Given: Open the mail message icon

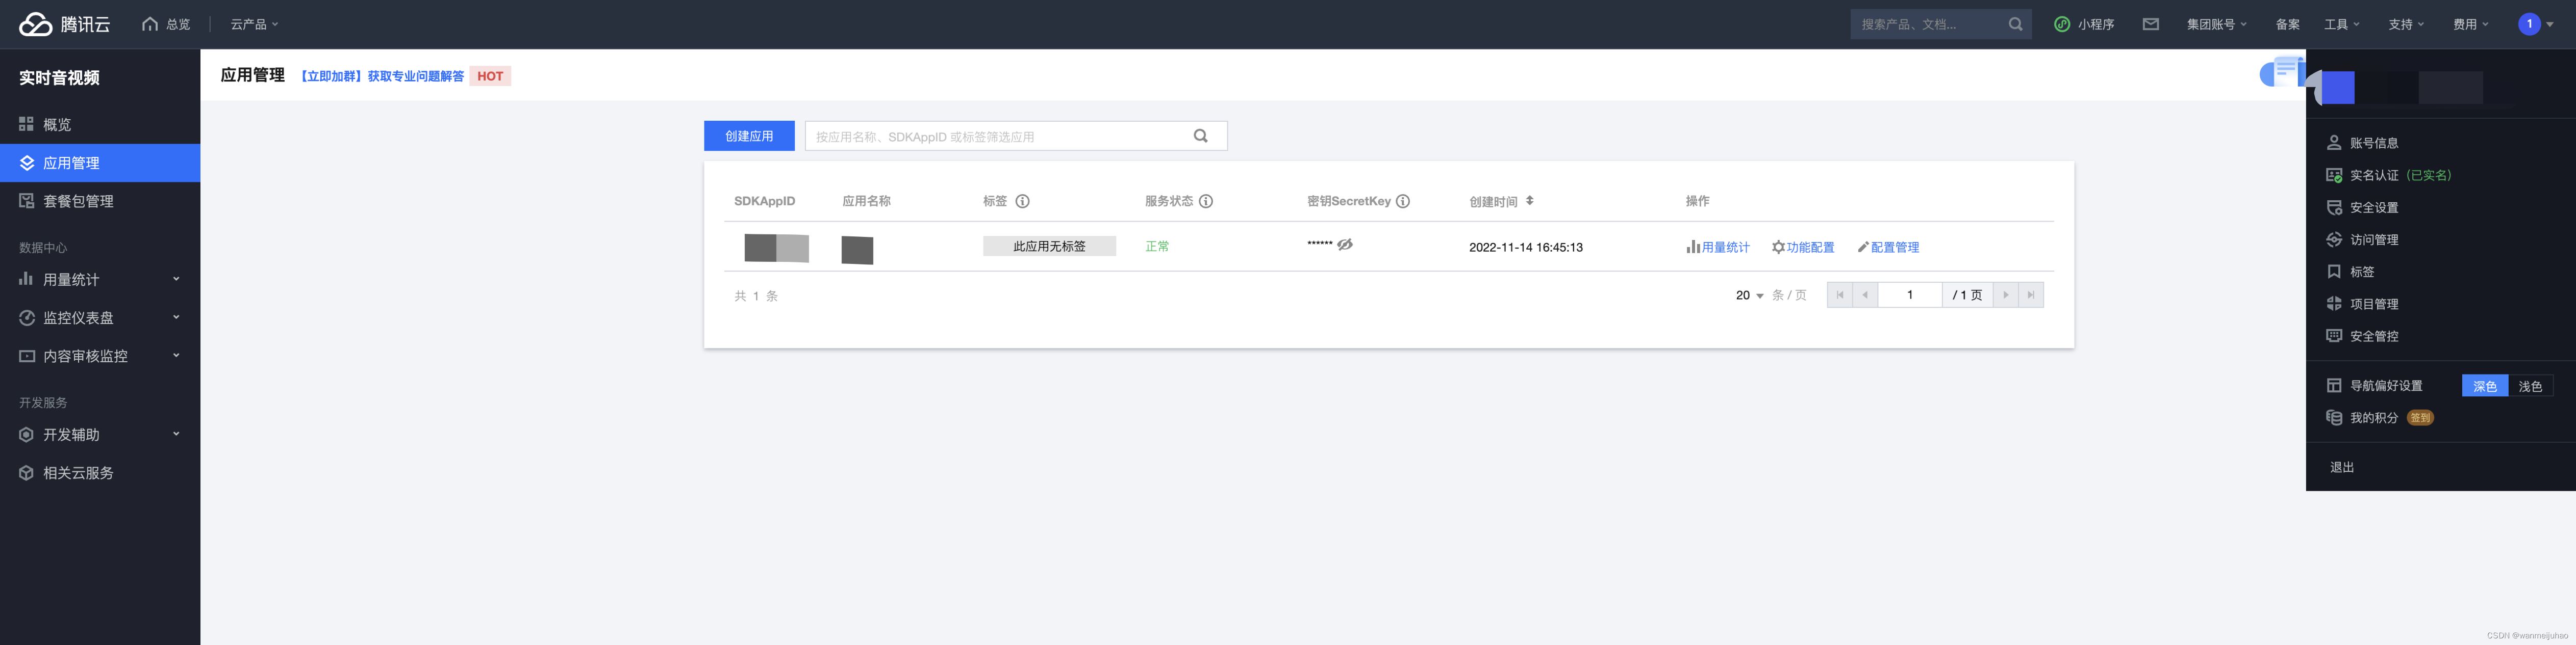Looking at the screenshot, I should coord(2150,24).
